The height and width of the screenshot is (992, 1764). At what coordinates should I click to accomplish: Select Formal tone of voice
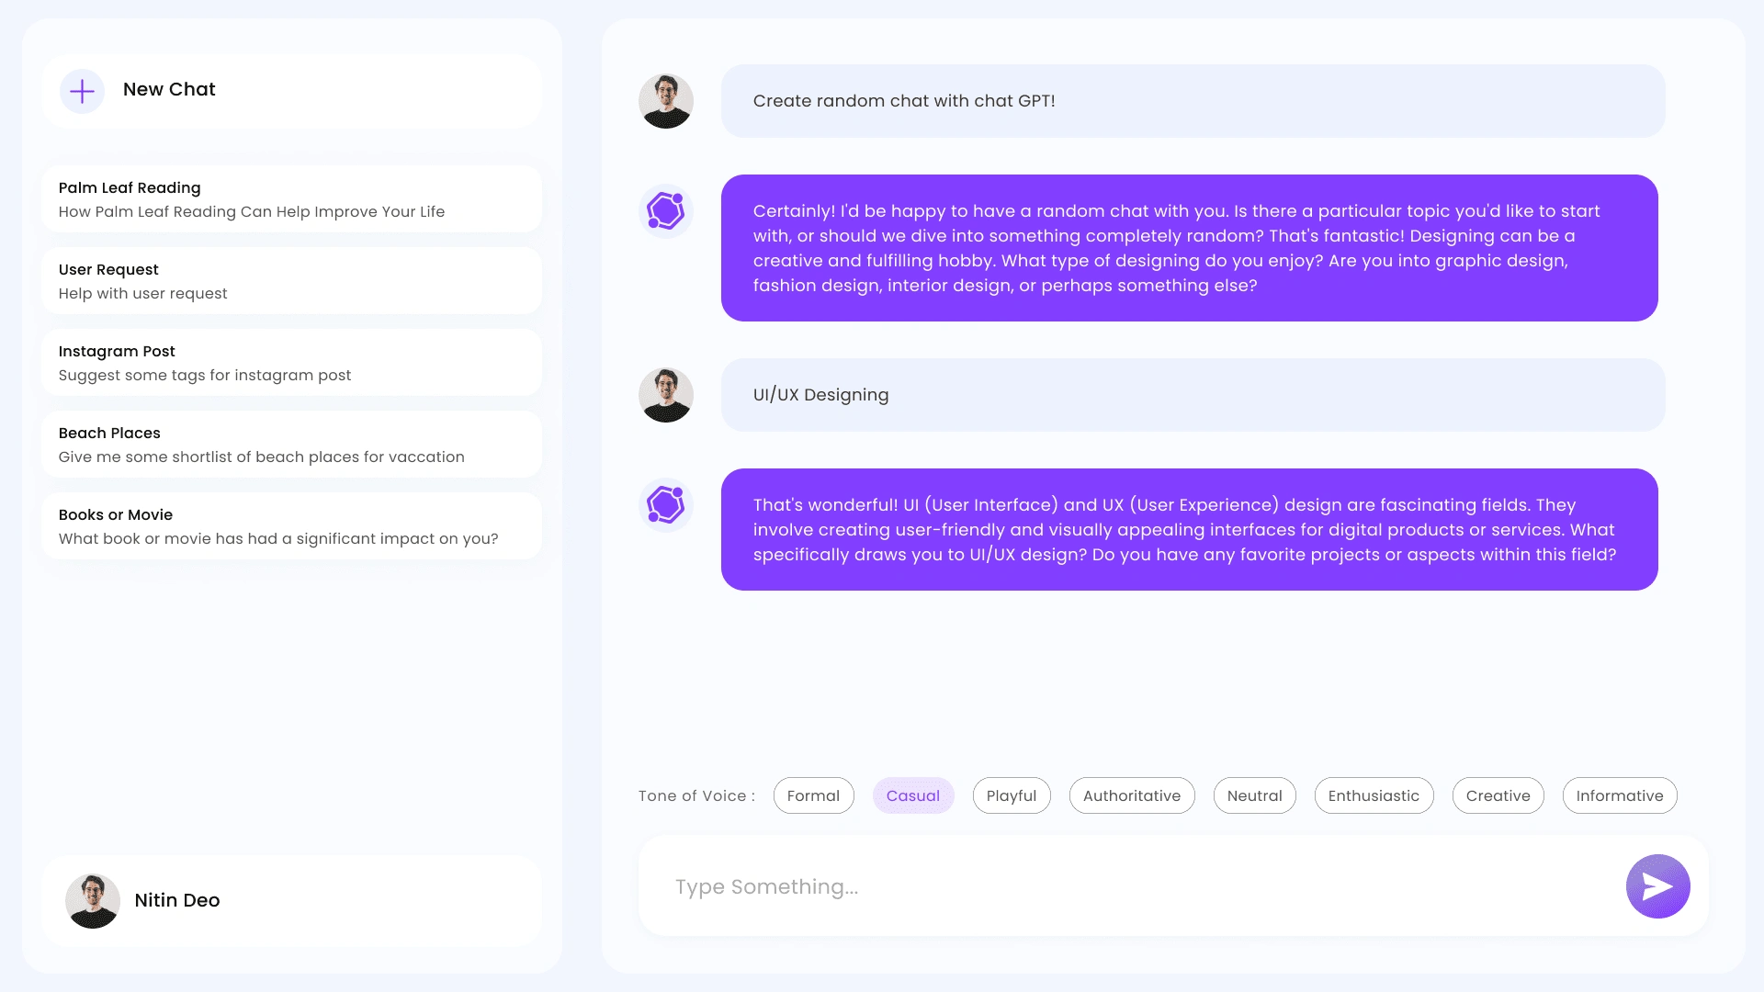click(813, 795)
